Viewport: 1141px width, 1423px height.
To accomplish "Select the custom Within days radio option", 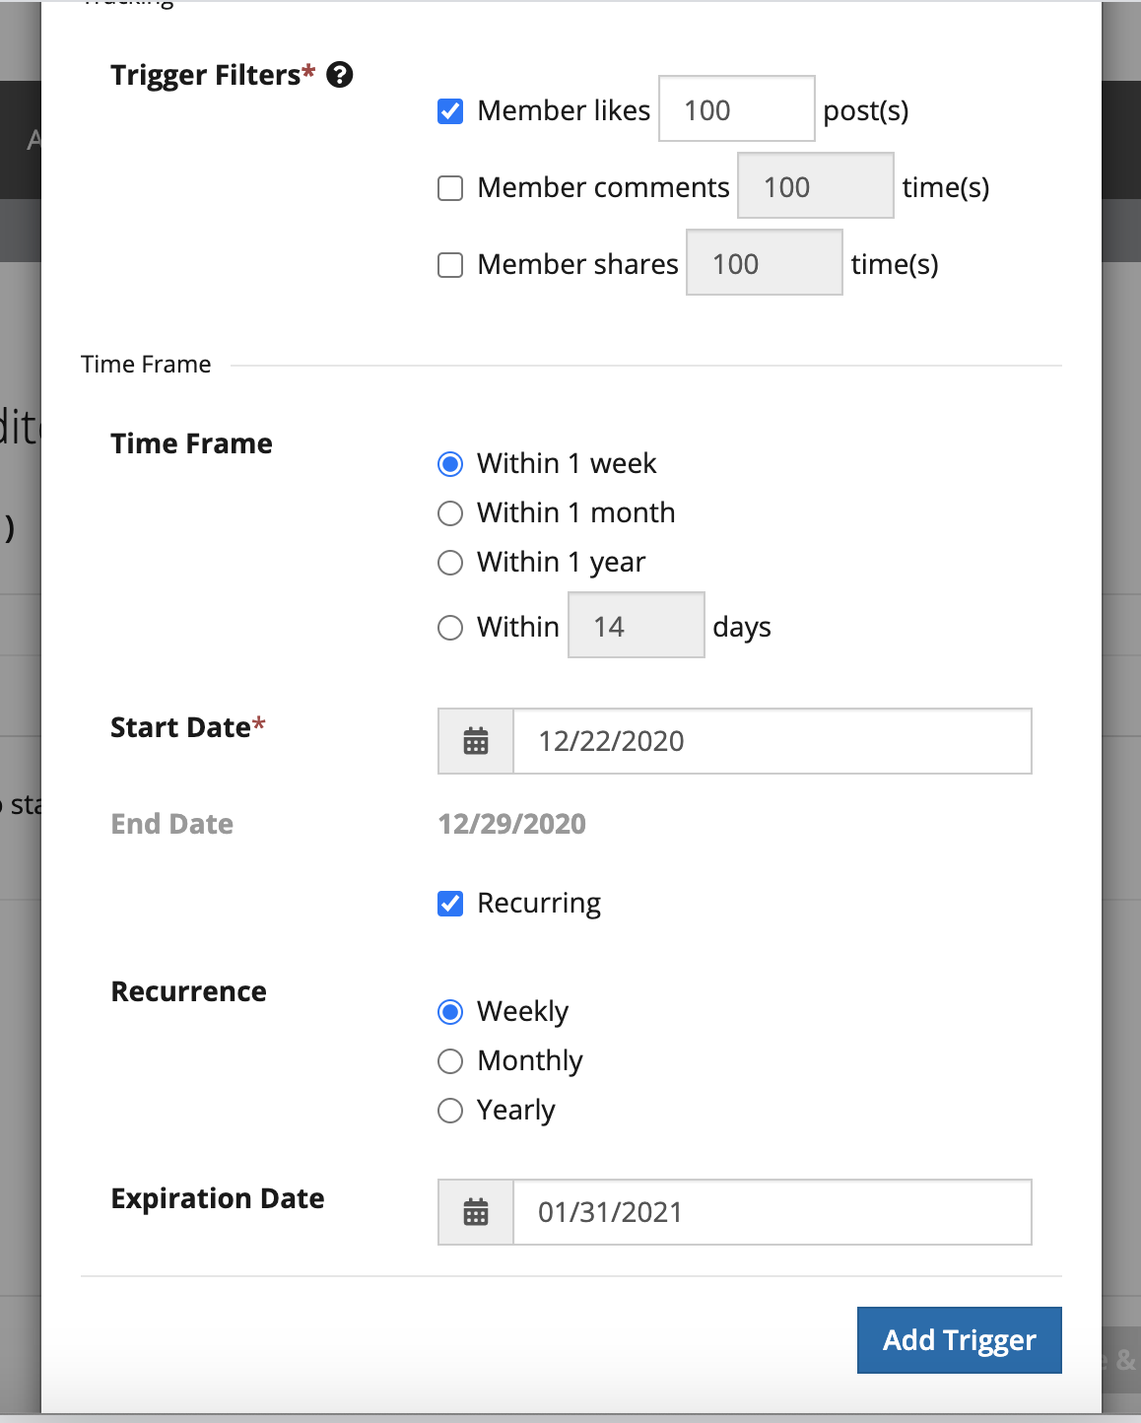I will coord(450,628).
